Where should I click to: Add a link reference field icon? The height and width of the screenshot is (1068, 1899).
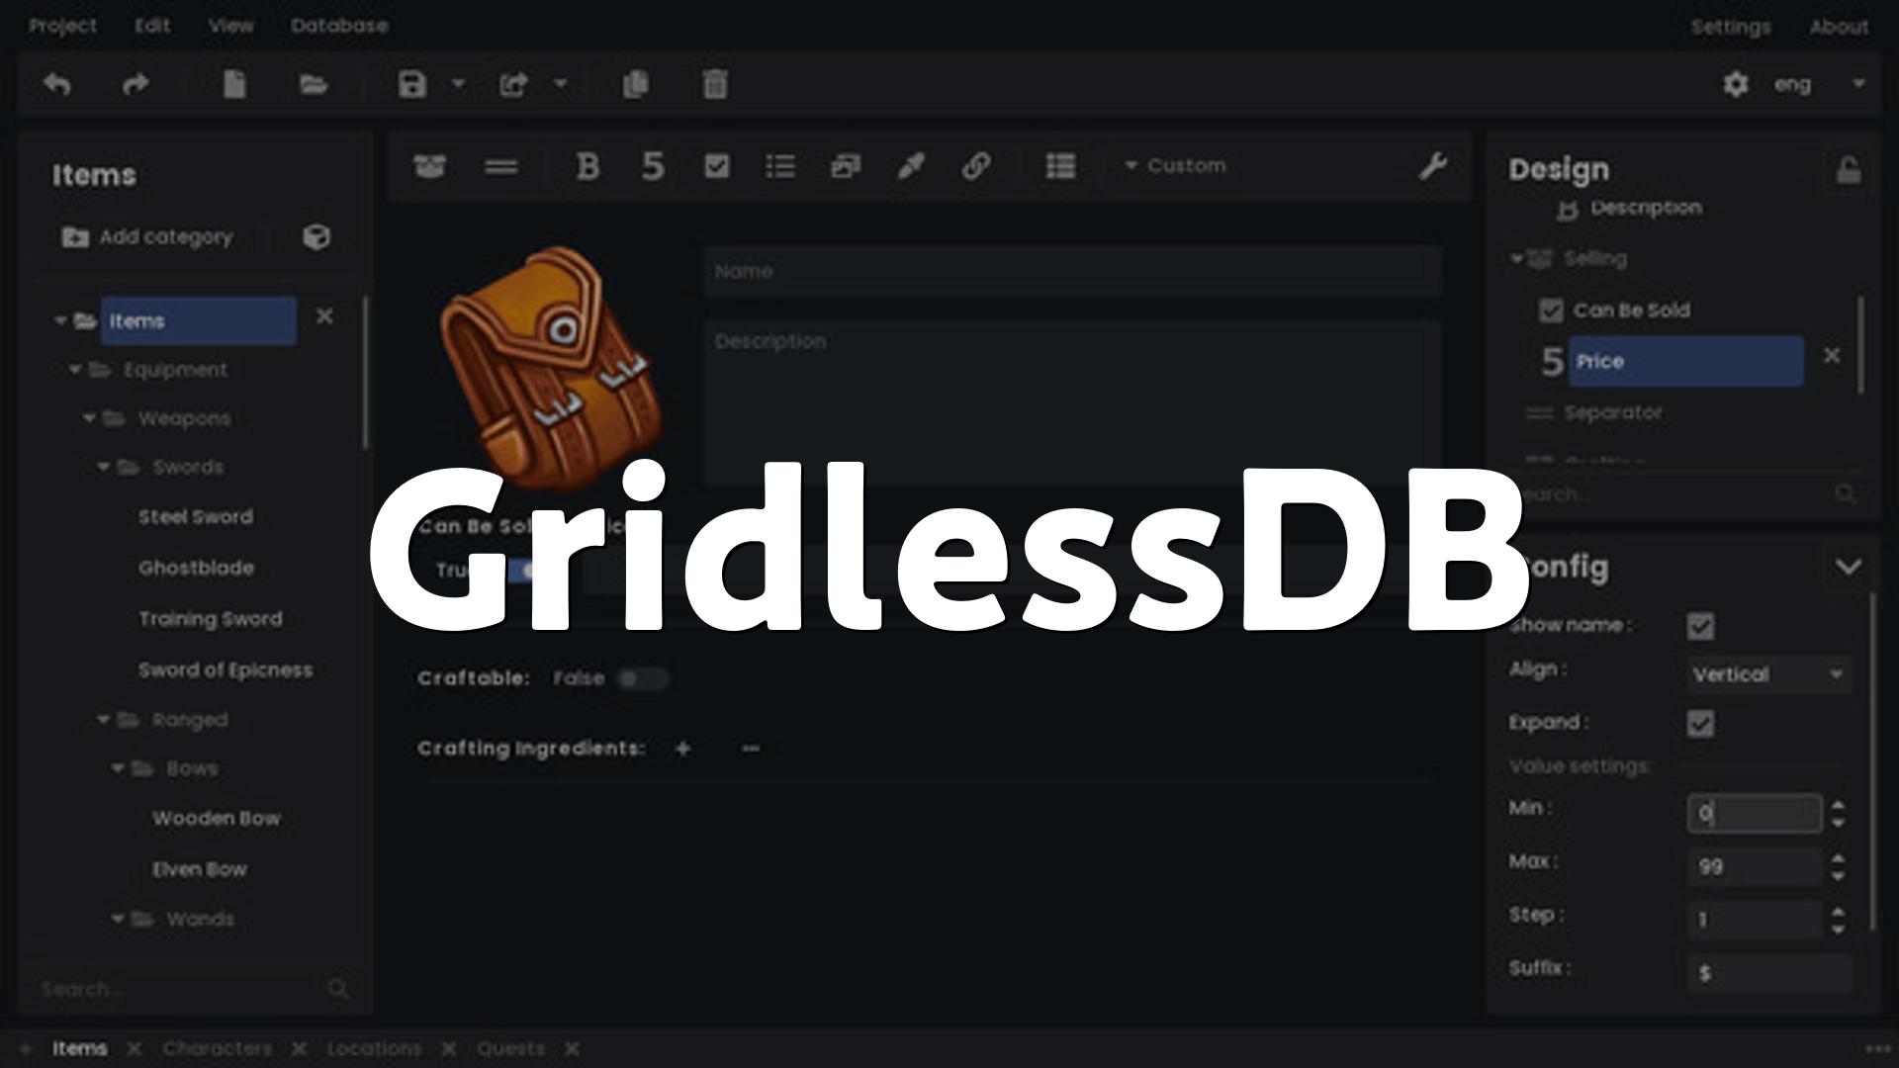(976, 166)
